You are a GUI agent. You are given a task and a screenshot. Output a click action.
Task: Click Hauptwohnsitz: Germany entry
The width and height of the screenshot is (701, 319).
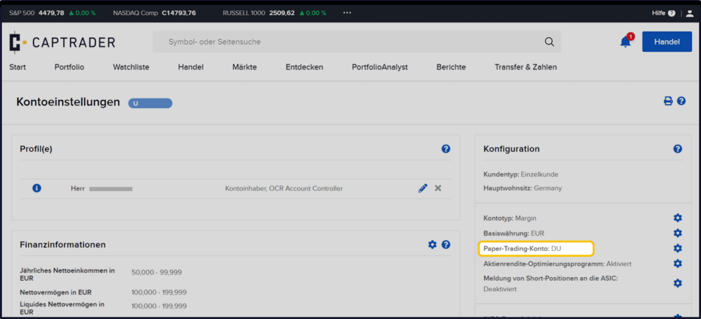(522, 188)
